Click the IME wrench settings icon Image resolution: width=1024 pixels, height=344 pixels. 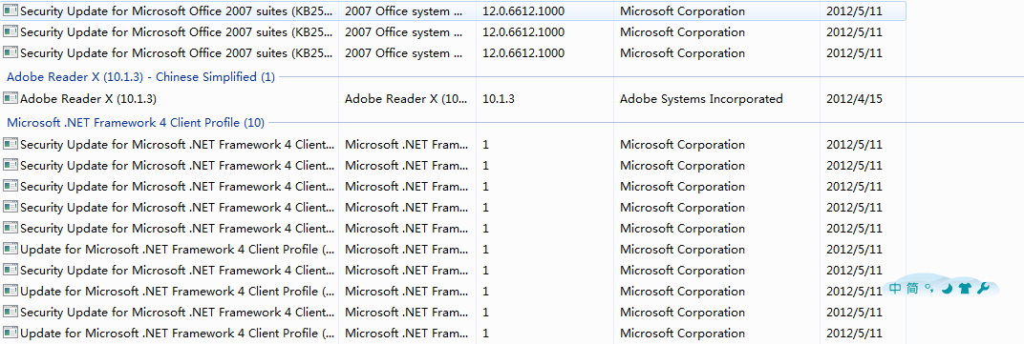984,288
